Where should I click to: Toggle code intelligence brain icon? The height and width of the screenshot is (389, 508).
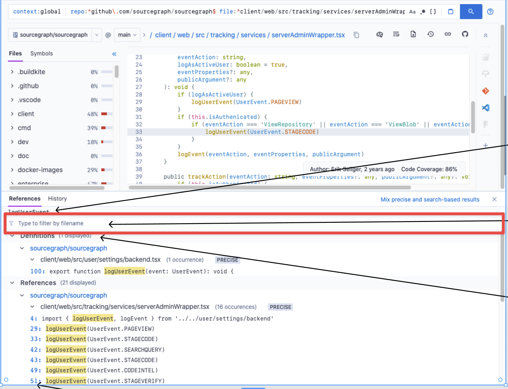coord(380,34)
